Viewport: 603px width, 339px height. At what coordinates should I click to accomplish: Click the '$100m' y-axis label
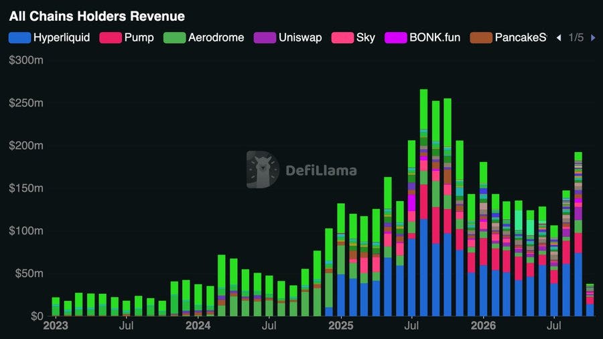26,231
